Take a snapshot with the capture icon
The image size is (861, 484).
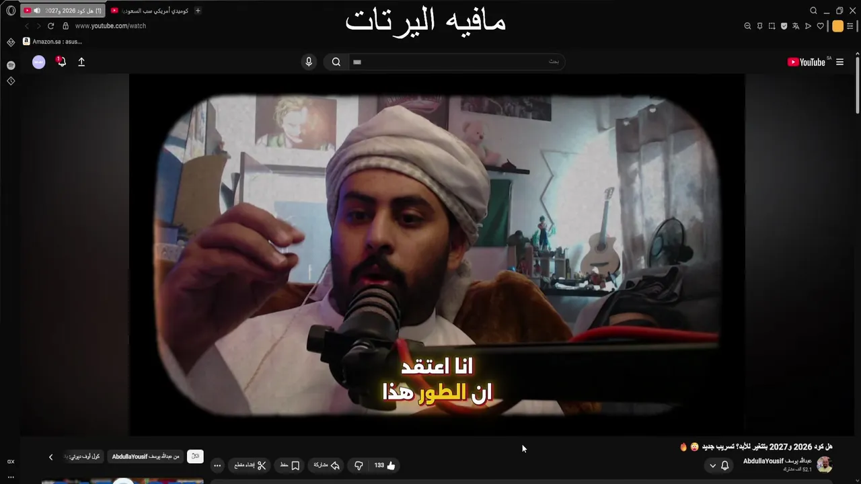[772, 26]
